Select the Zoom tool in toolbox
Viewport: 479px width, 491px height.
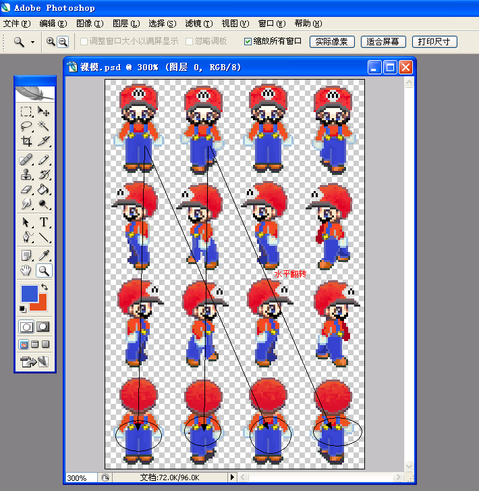click(43, 271)
